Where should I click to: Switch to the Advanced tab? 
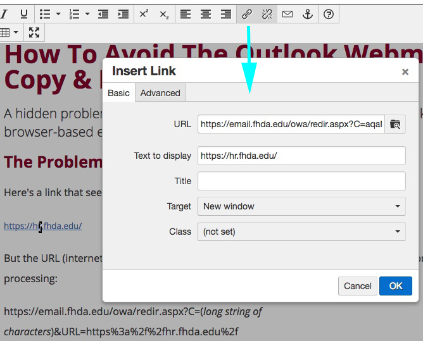[x=160, y=93]
